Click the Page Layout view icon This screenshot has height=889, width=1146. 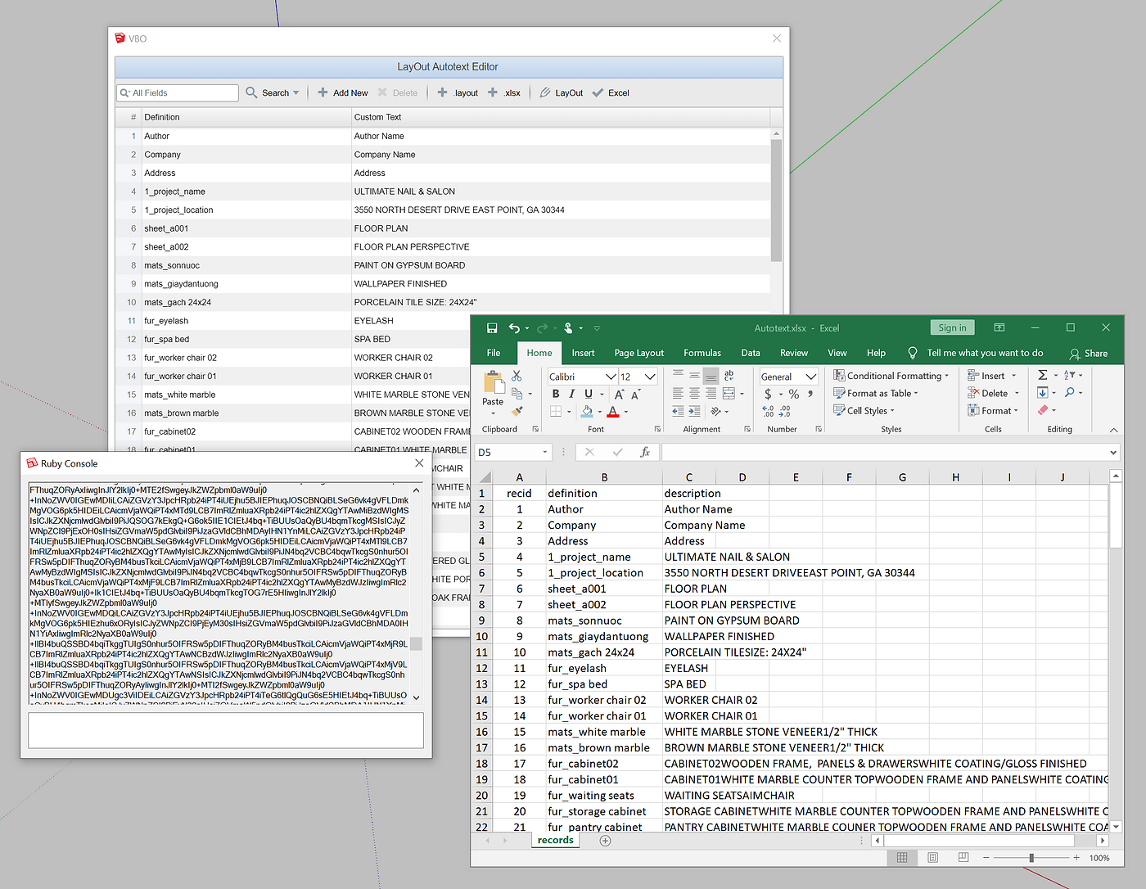932,857
